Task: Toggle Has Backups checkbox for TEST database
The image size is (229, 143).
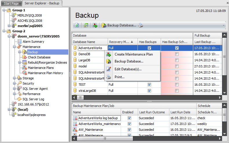Action: coord(149,85)
